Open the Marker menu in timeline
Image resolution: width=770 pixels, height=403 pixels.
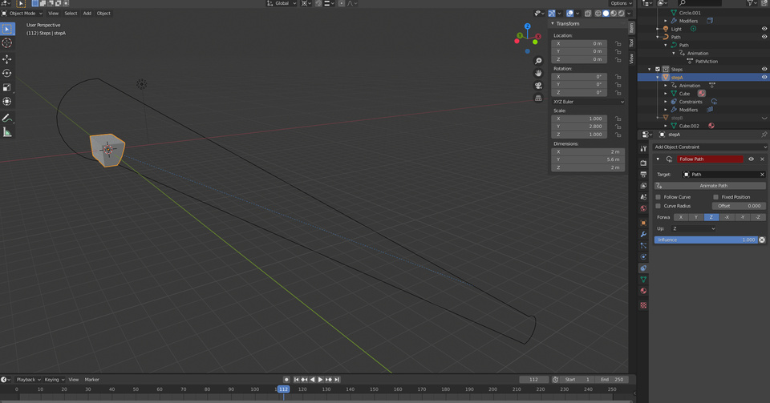tap(91, 380)
